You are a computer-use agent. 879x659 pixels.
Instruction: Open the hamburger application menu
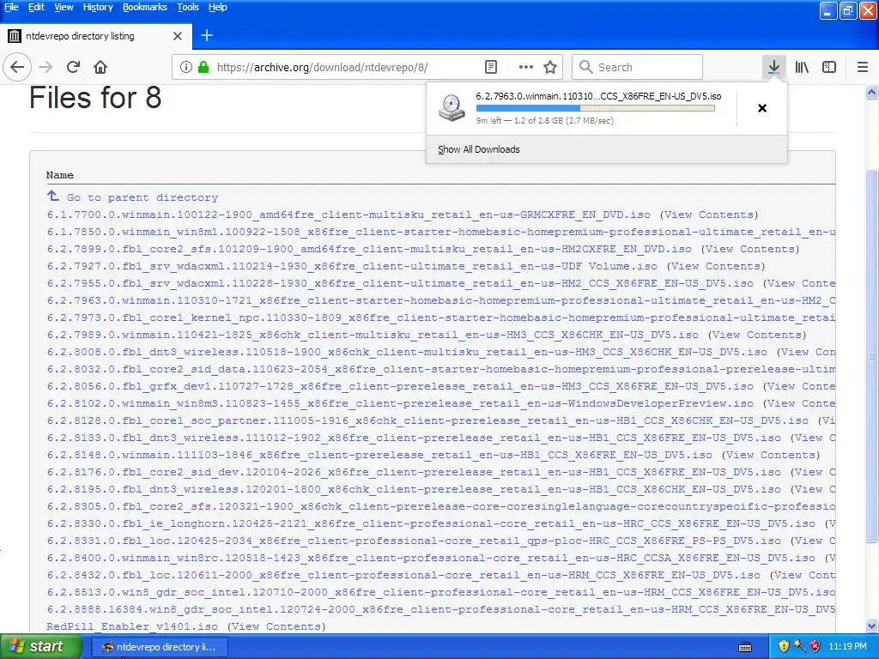click(x=862, y=67)
